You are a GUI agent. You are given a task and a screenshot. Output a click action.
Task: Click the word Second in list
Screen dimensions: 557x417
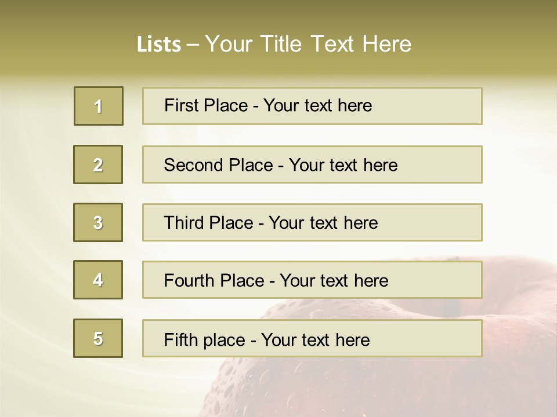tap(193, 165)
